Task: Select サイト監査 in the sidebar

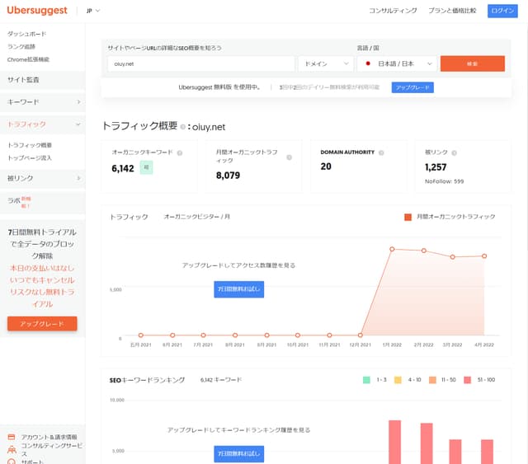Action: click(x=42, y=80)
